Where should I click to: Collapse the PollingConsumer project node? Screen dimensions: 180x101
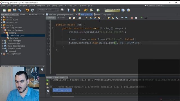pyautogui.click(x=2, y=27)
